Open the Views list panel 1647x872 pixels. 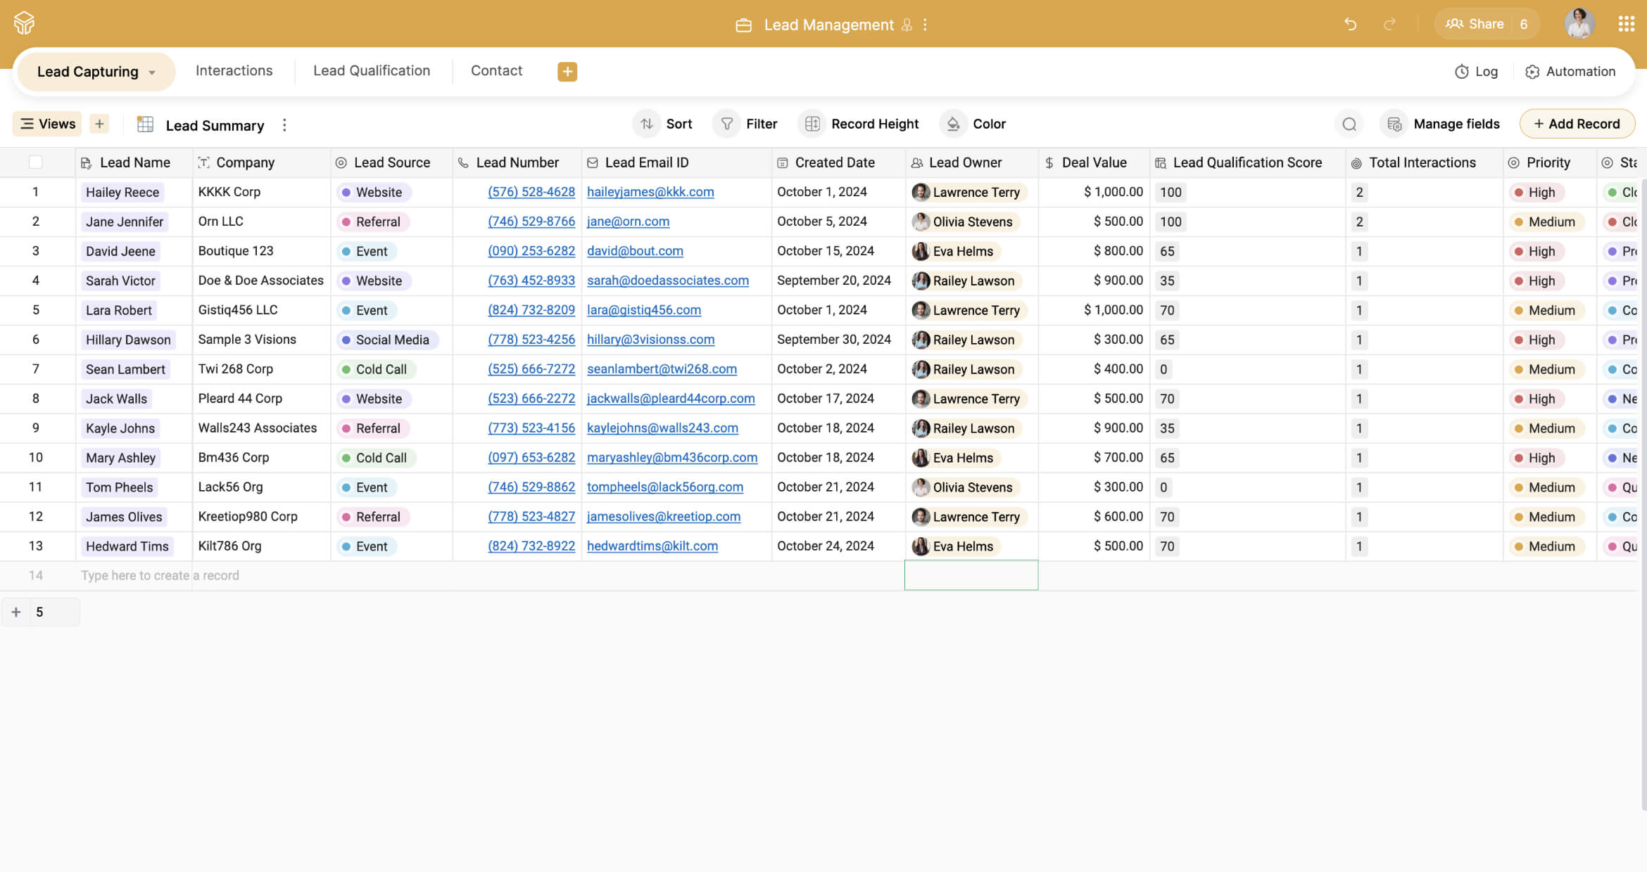[x=47, y=124]
